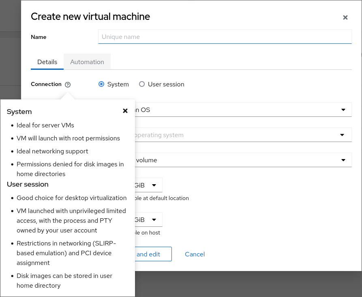Switch to the Details tab
This screenshot has width=362, height=297.
click(x=47, y=62)
